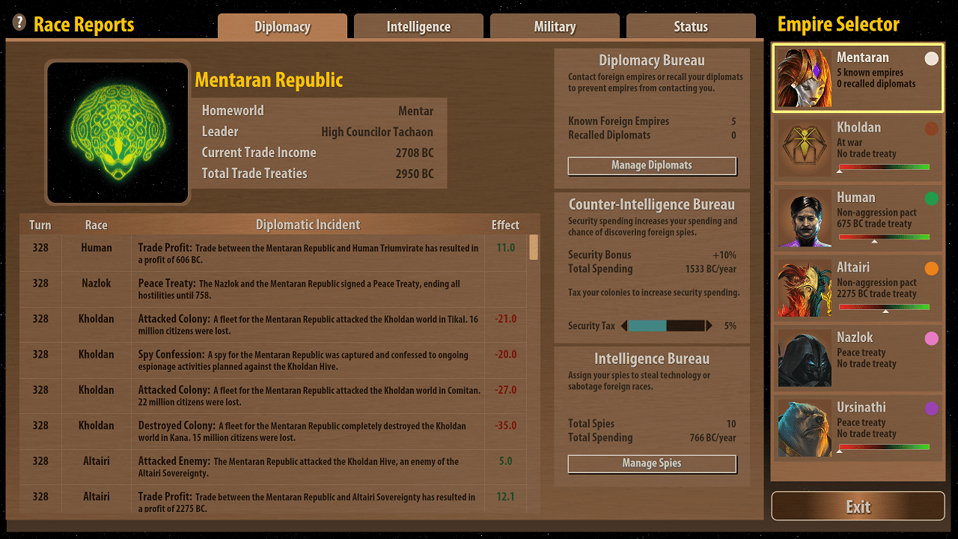Select the Nazlok hooded figure portrait
Viewport: 958px width, 539px height.
[805, 357]
